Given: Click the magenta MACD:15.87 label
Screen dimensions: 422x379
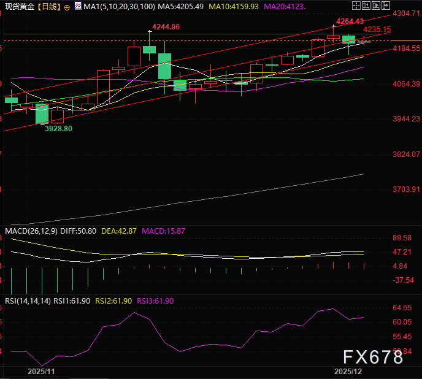Looking at the screenshot, I should (163, 231).
